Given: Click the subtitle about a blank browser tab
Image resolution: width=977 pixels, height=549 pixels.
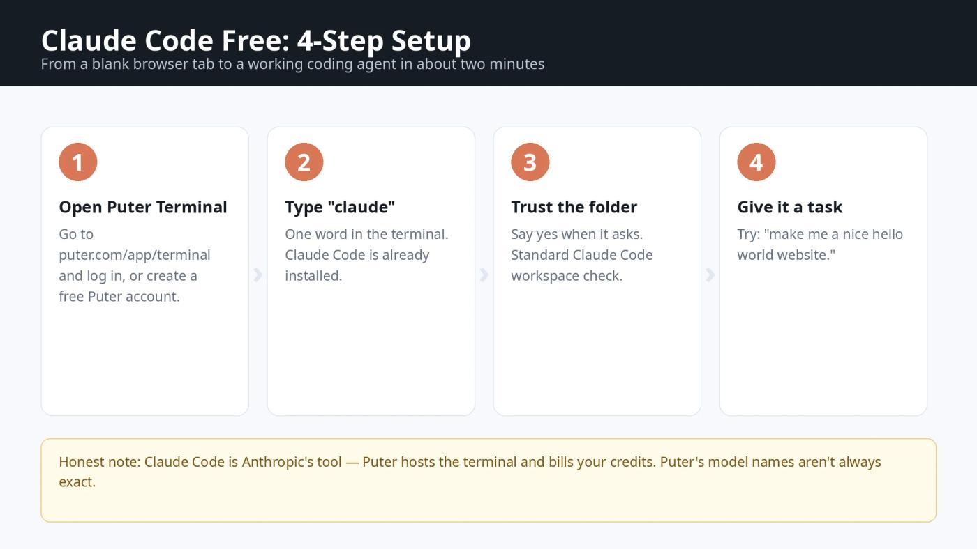Looking at the screenshot, I should pyautogui.click(x=292, y=64).
